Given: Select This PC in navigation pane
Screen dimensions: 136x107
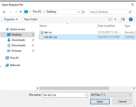Looking at the screenshot, I should [x=14, y=58].
